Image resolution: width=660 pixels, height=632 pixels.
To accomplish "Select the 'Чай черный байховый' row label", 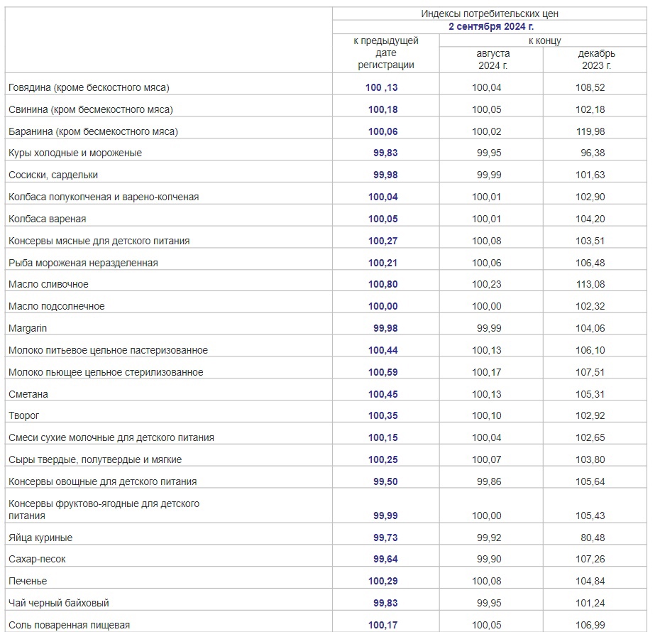I will 59,603.
